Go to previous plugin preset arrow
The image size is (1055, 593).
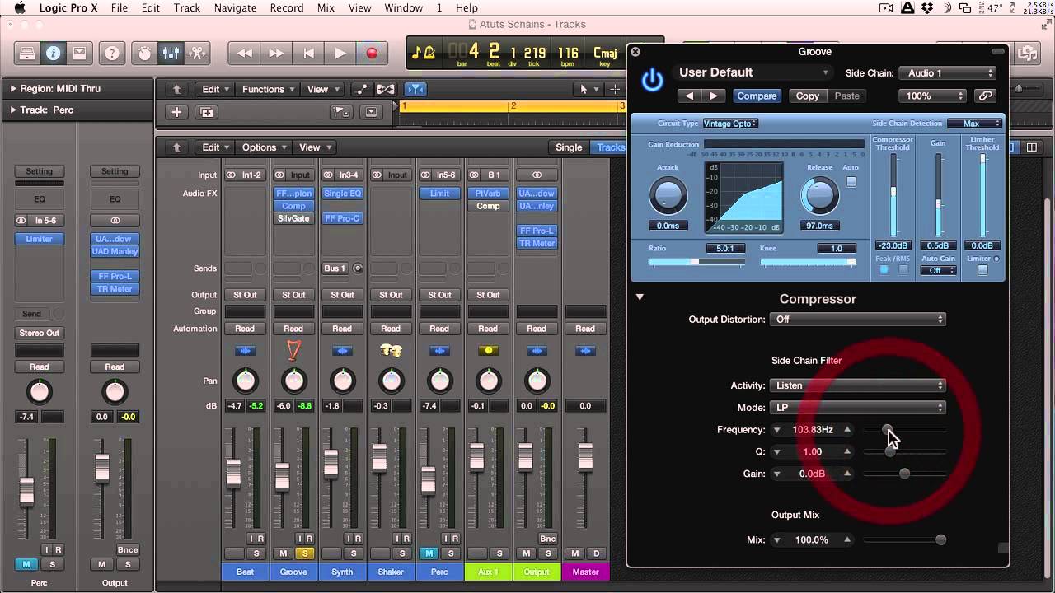coord(689,96)
